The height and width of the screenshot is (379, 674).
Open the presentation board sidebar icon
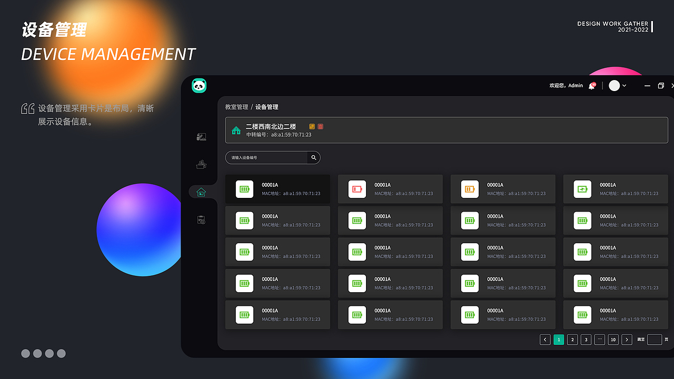[201, 137]
